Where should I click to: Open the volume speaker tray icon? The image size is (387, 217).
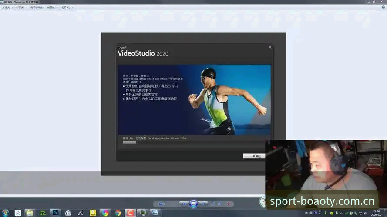(365, 213)
